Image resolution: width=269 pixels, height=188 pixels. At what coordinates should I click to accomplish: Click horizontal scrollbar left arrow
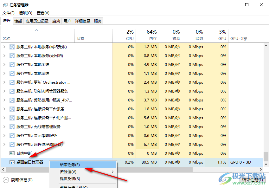coord(3,170)
